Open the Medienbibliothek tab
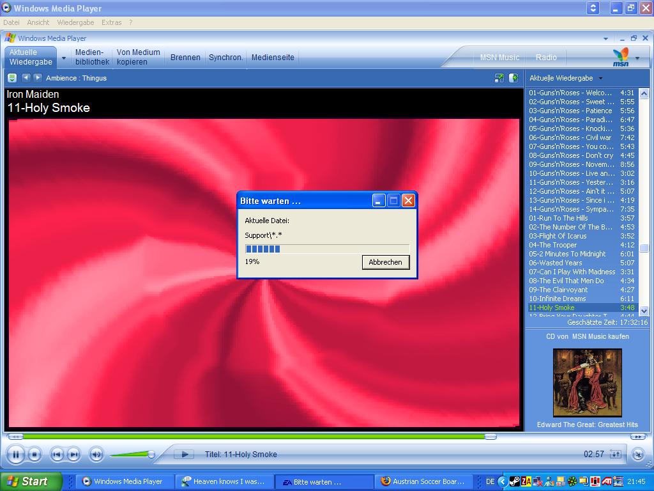The image size is (654, 491). pos(92,57)
